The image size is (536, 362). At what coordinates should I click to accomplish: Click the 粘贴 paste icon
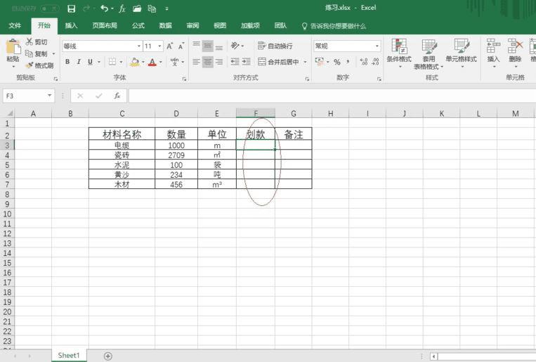pos(13,47)
